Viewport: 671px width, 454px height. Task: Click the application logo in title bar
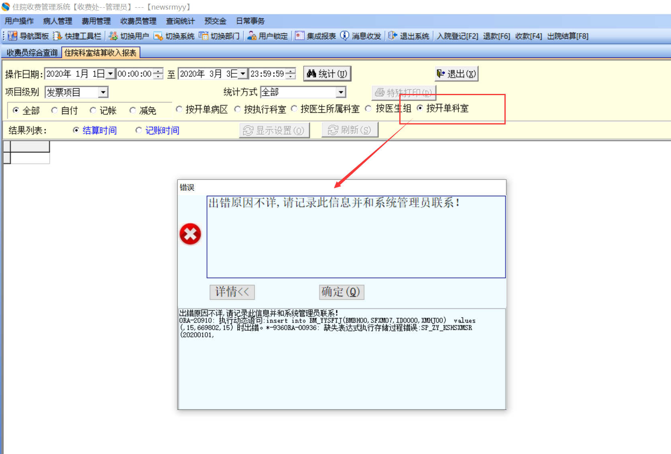(x=6, y=7)
